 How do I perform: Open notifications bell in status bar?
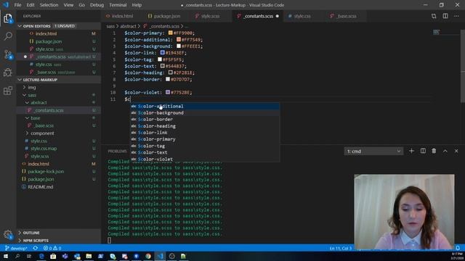(x=458, y=248)
